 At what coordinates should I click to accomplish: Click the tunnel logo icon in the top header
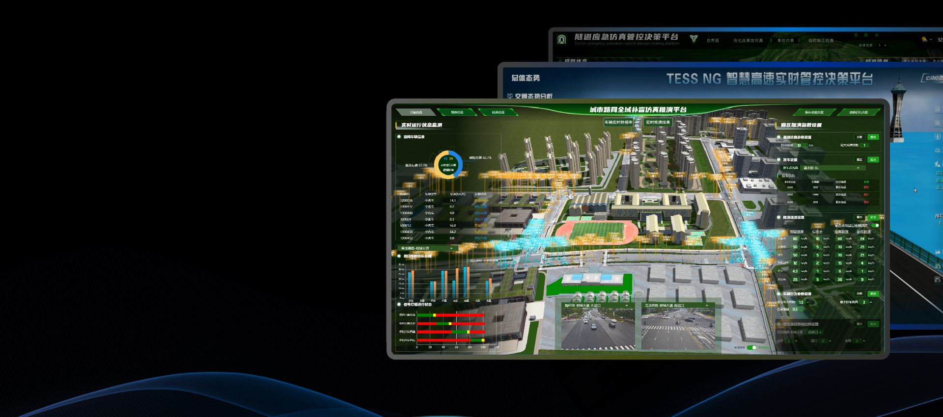[x=562, y=40]
